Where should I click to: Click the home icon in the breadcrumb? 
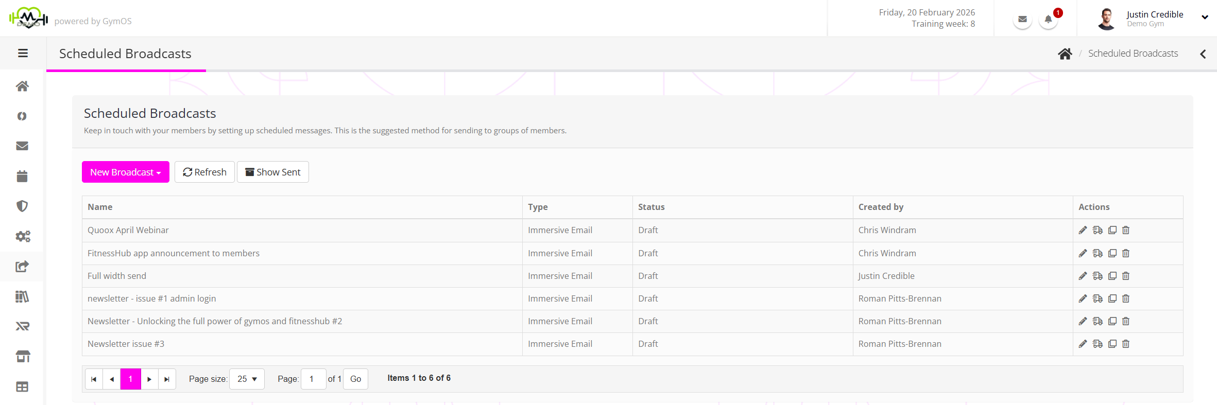coord(1065,54)
